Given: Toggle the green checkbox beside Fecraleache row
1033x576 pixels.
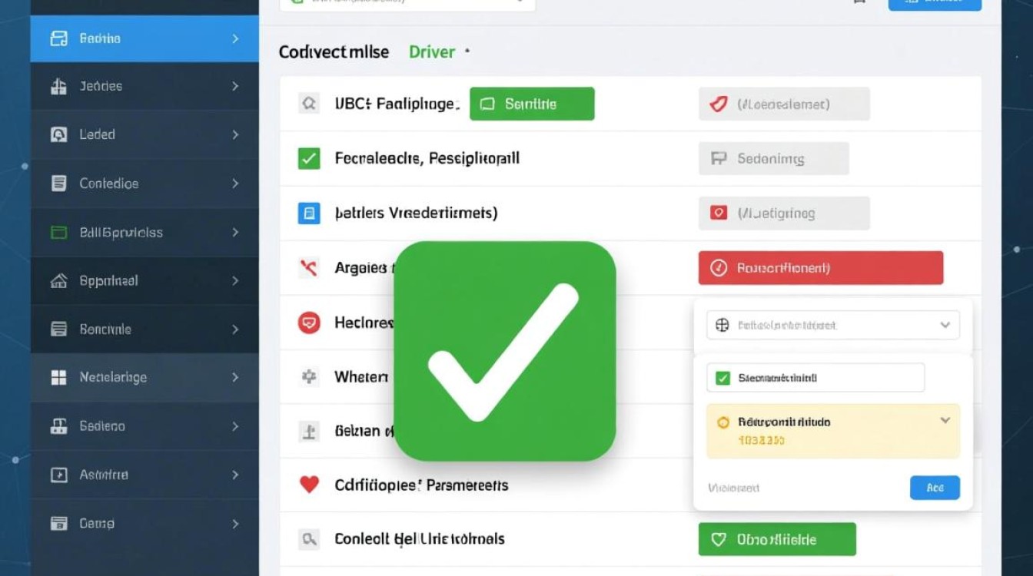Looking at the screenshot, I should coord(308,159).
